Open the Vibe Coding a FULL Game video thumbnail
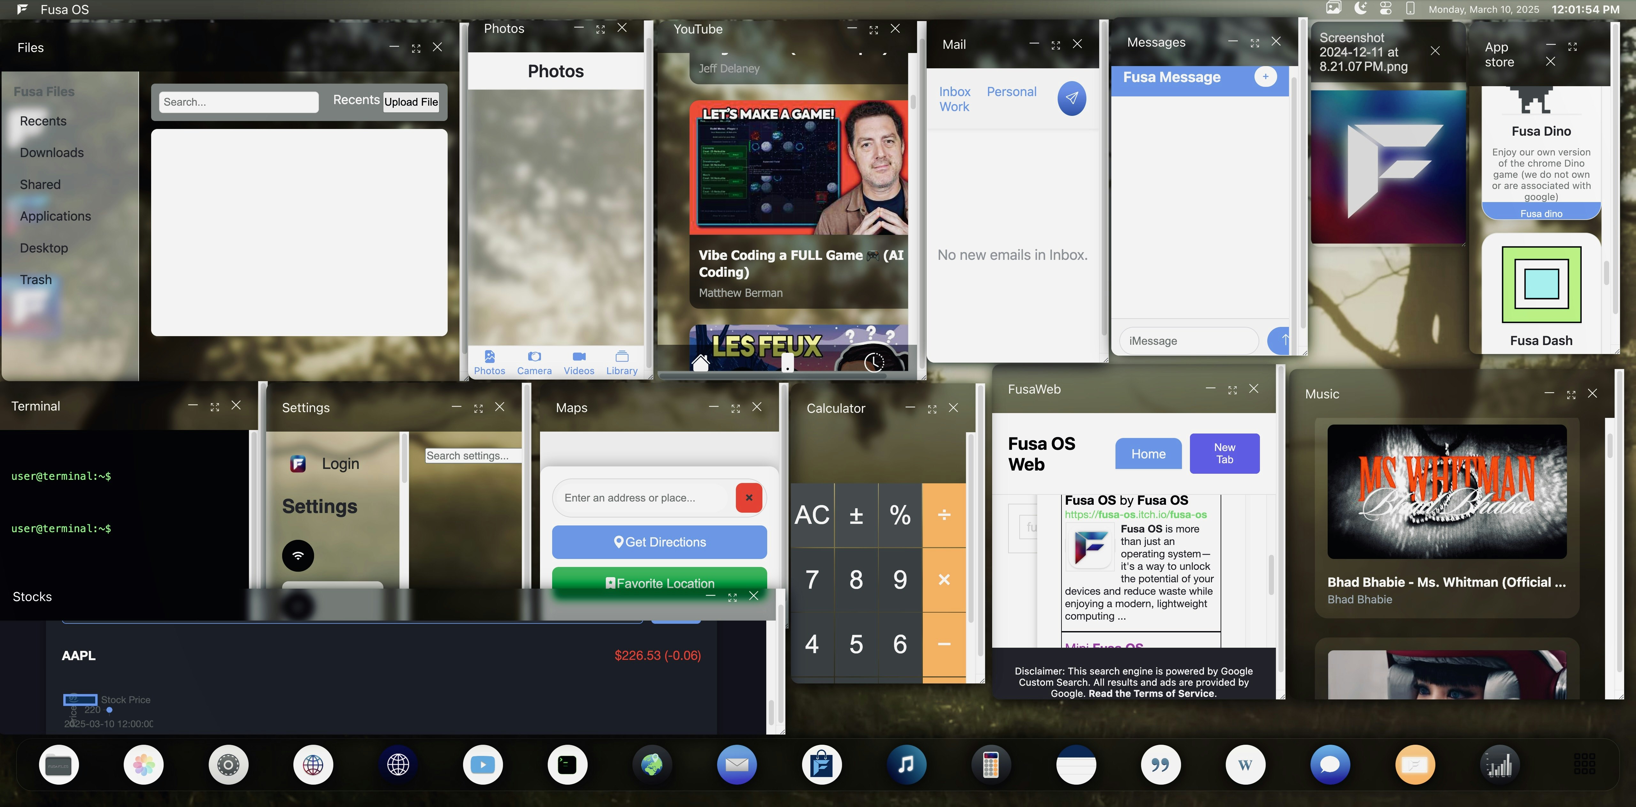The width and height of the screenshot is (1636, 807). click(x=798, y=168)
